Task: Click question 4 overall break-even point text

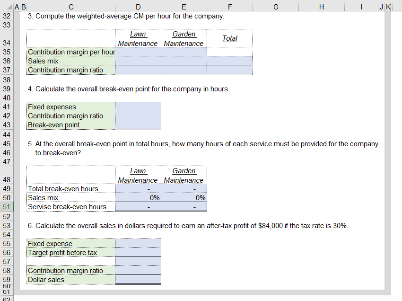Action: click(129, 89)
